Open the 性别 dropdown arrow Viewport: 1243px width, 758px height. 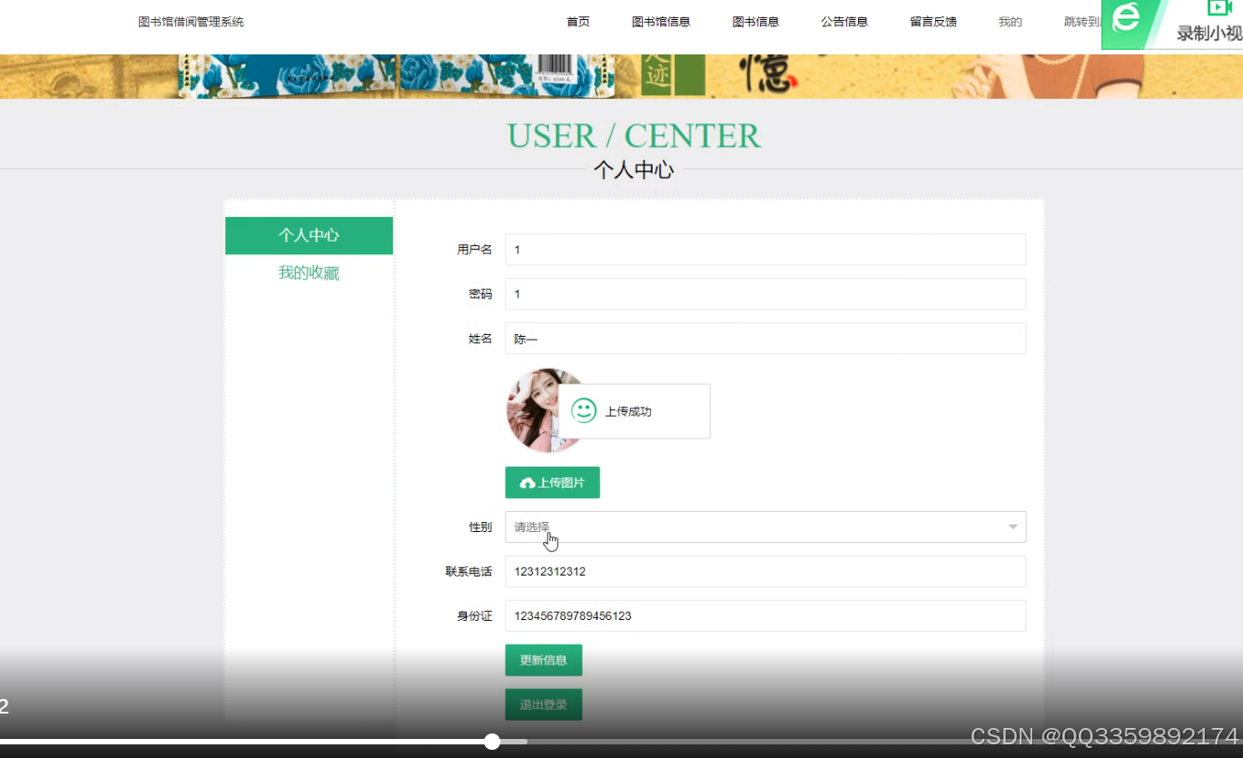click(1012, 527)
